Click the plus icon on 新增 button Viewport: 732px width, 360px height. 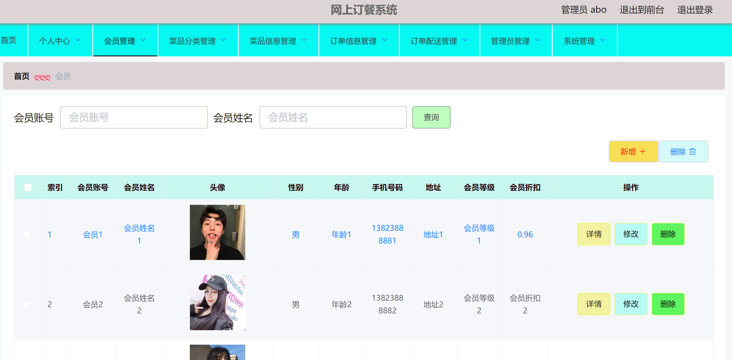pos(643,152)
